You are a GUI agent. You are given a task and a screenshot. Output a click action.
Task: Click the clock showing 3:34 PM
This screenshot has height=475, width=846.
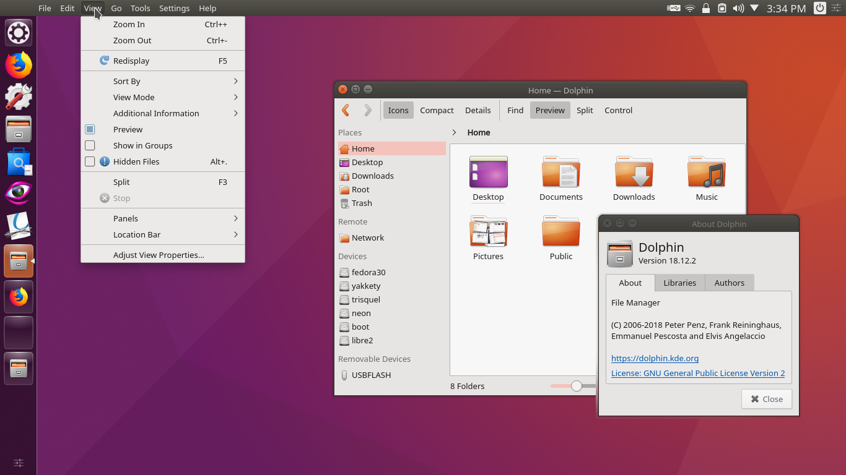[786, 8]
